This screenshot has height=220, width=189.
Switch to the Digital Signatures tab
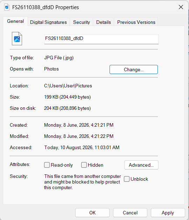point(48,22)
